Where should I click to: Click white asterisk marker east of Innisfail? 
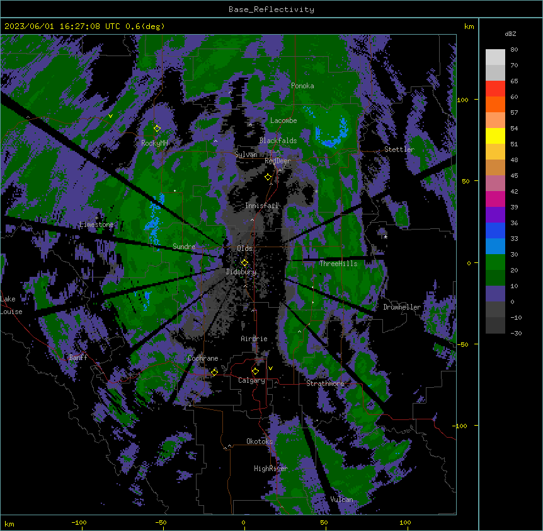[316, 192]
